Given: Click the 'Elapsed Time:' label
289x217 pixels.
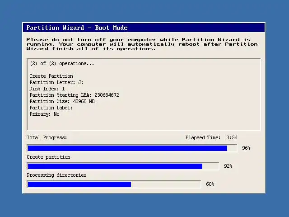Looking at the screenshot, I should coord(203,137).
